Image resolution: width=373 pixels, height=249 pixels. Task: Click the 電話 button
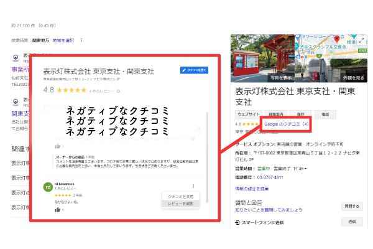pos(325,115)
